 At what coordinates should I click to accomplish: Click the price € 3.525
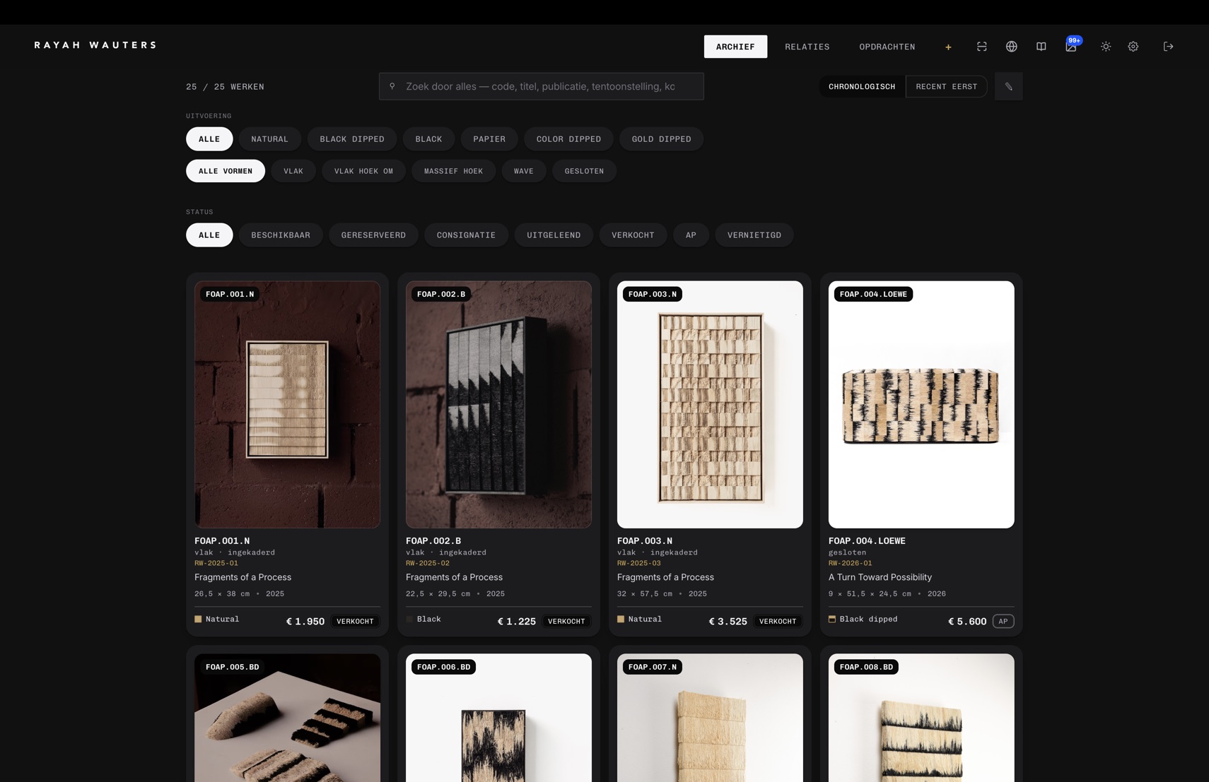point(728,622)
